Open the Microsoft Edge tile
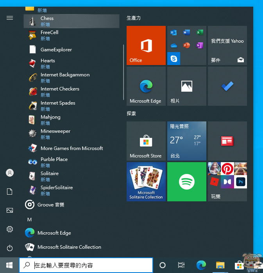 146,86
